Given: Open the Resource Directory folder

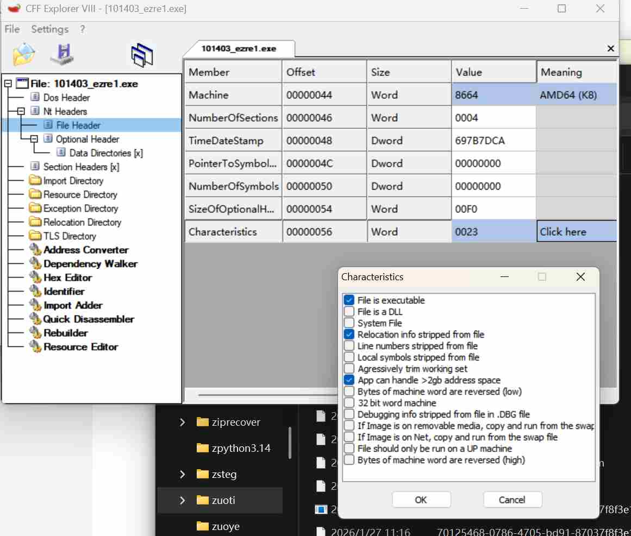Looking at the screenshot, I should click(80, 194).
